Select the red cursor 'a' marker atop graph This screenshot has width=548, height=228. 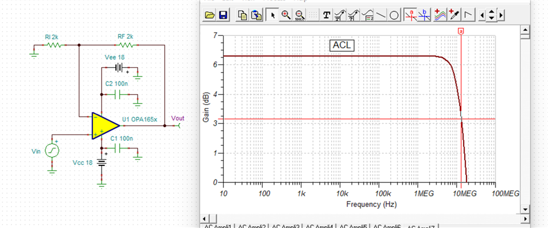[461, 31]
